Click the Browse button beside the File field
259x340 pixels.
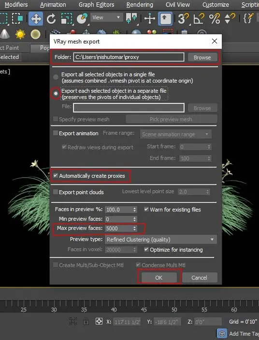click(202, 108)
